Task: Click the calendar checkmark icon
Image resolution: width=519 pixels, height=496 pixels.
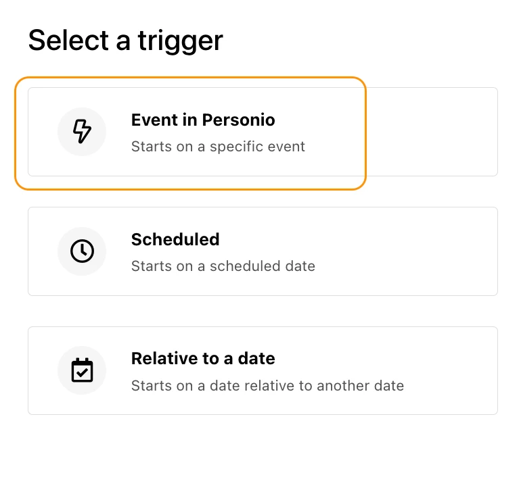Action: pyautogui.click(x=82, y=370)
